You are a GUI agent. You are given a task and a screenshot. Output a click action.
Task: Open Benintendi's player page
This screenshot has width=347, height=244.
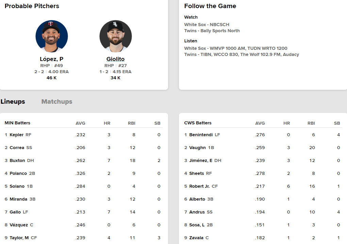(x=201, y=135)
